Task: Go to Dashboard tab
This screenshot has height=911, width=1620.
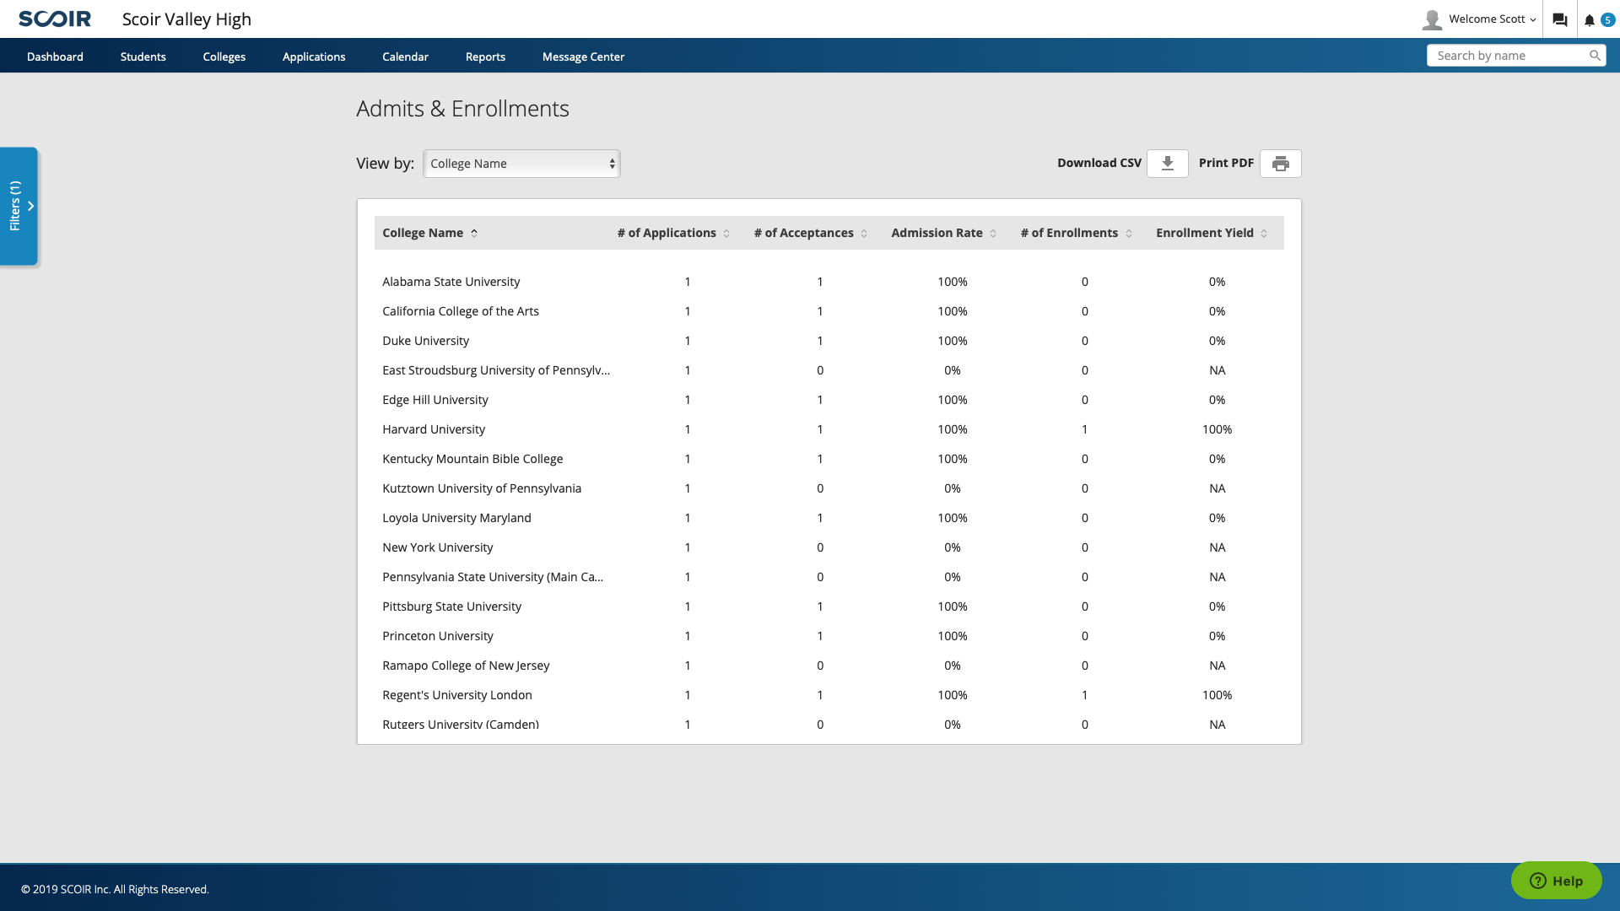Action: [55, 57]
